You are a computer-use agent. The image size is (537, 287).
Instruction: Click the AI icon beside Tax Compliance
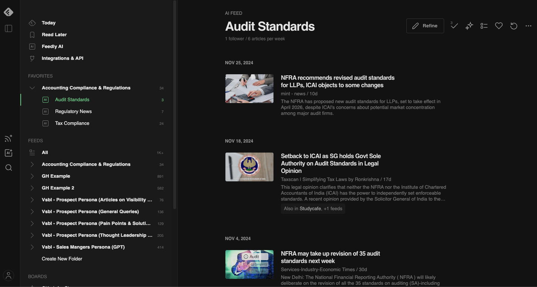tap(46, 123)
